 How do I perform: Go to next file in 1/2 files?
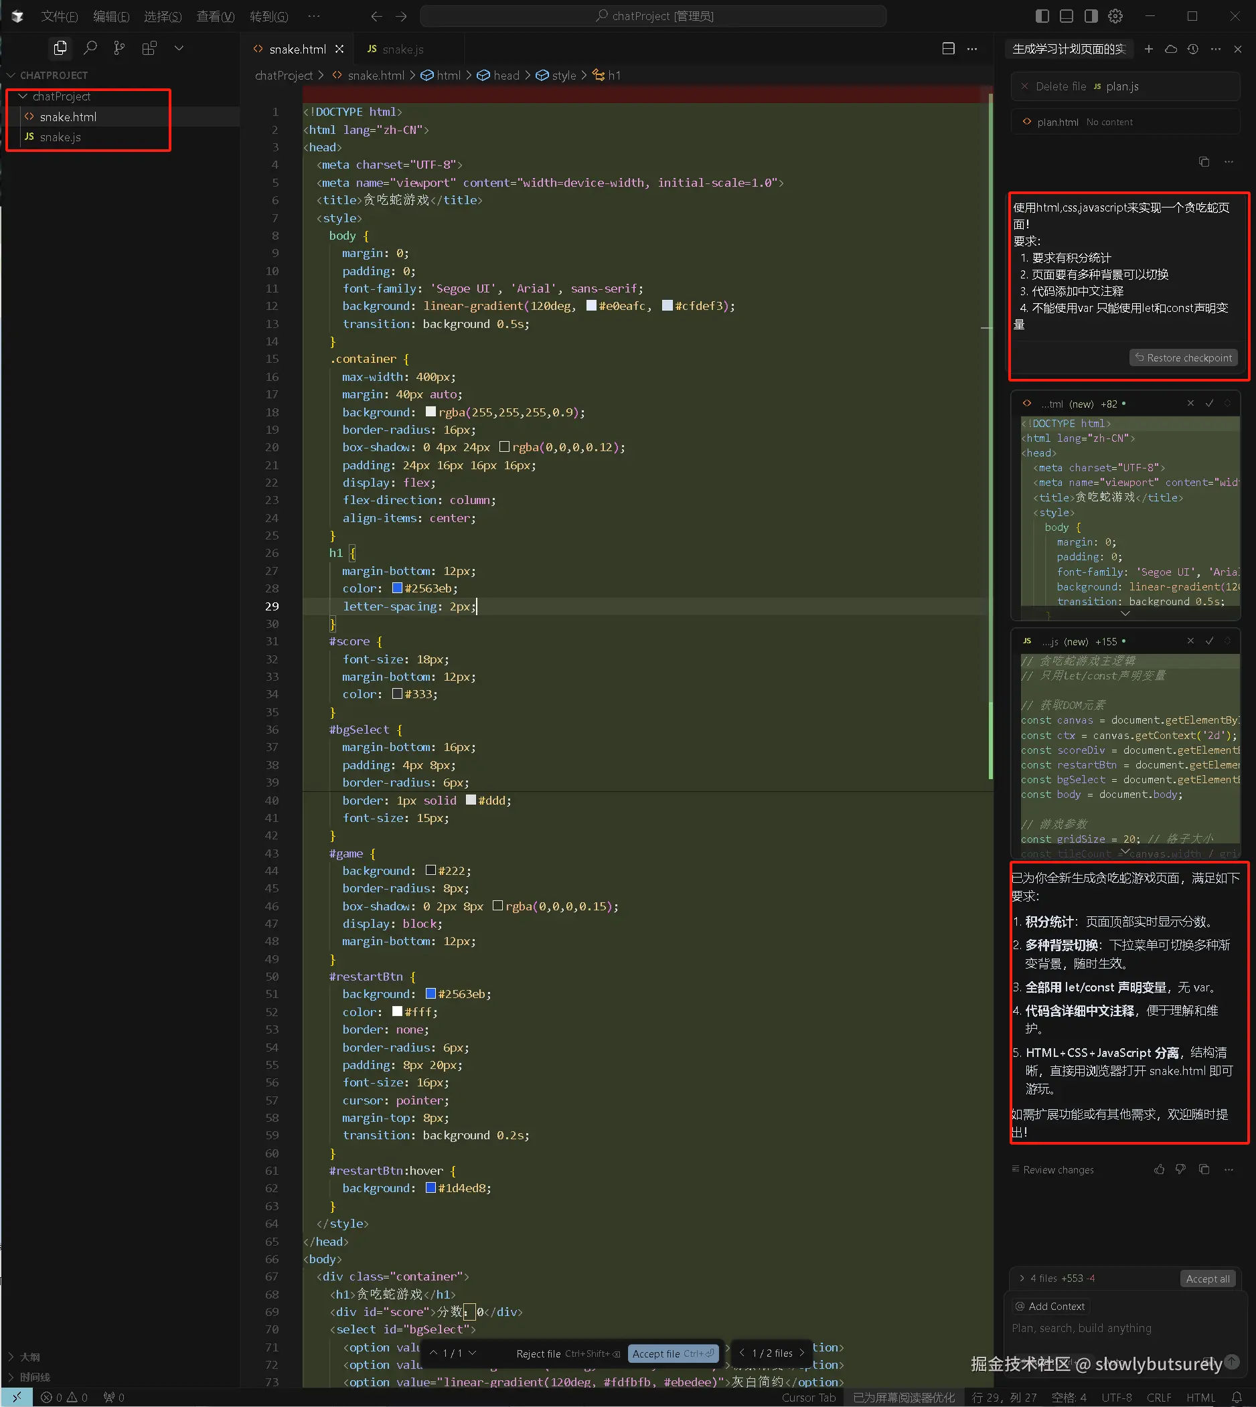point(802,1353)
